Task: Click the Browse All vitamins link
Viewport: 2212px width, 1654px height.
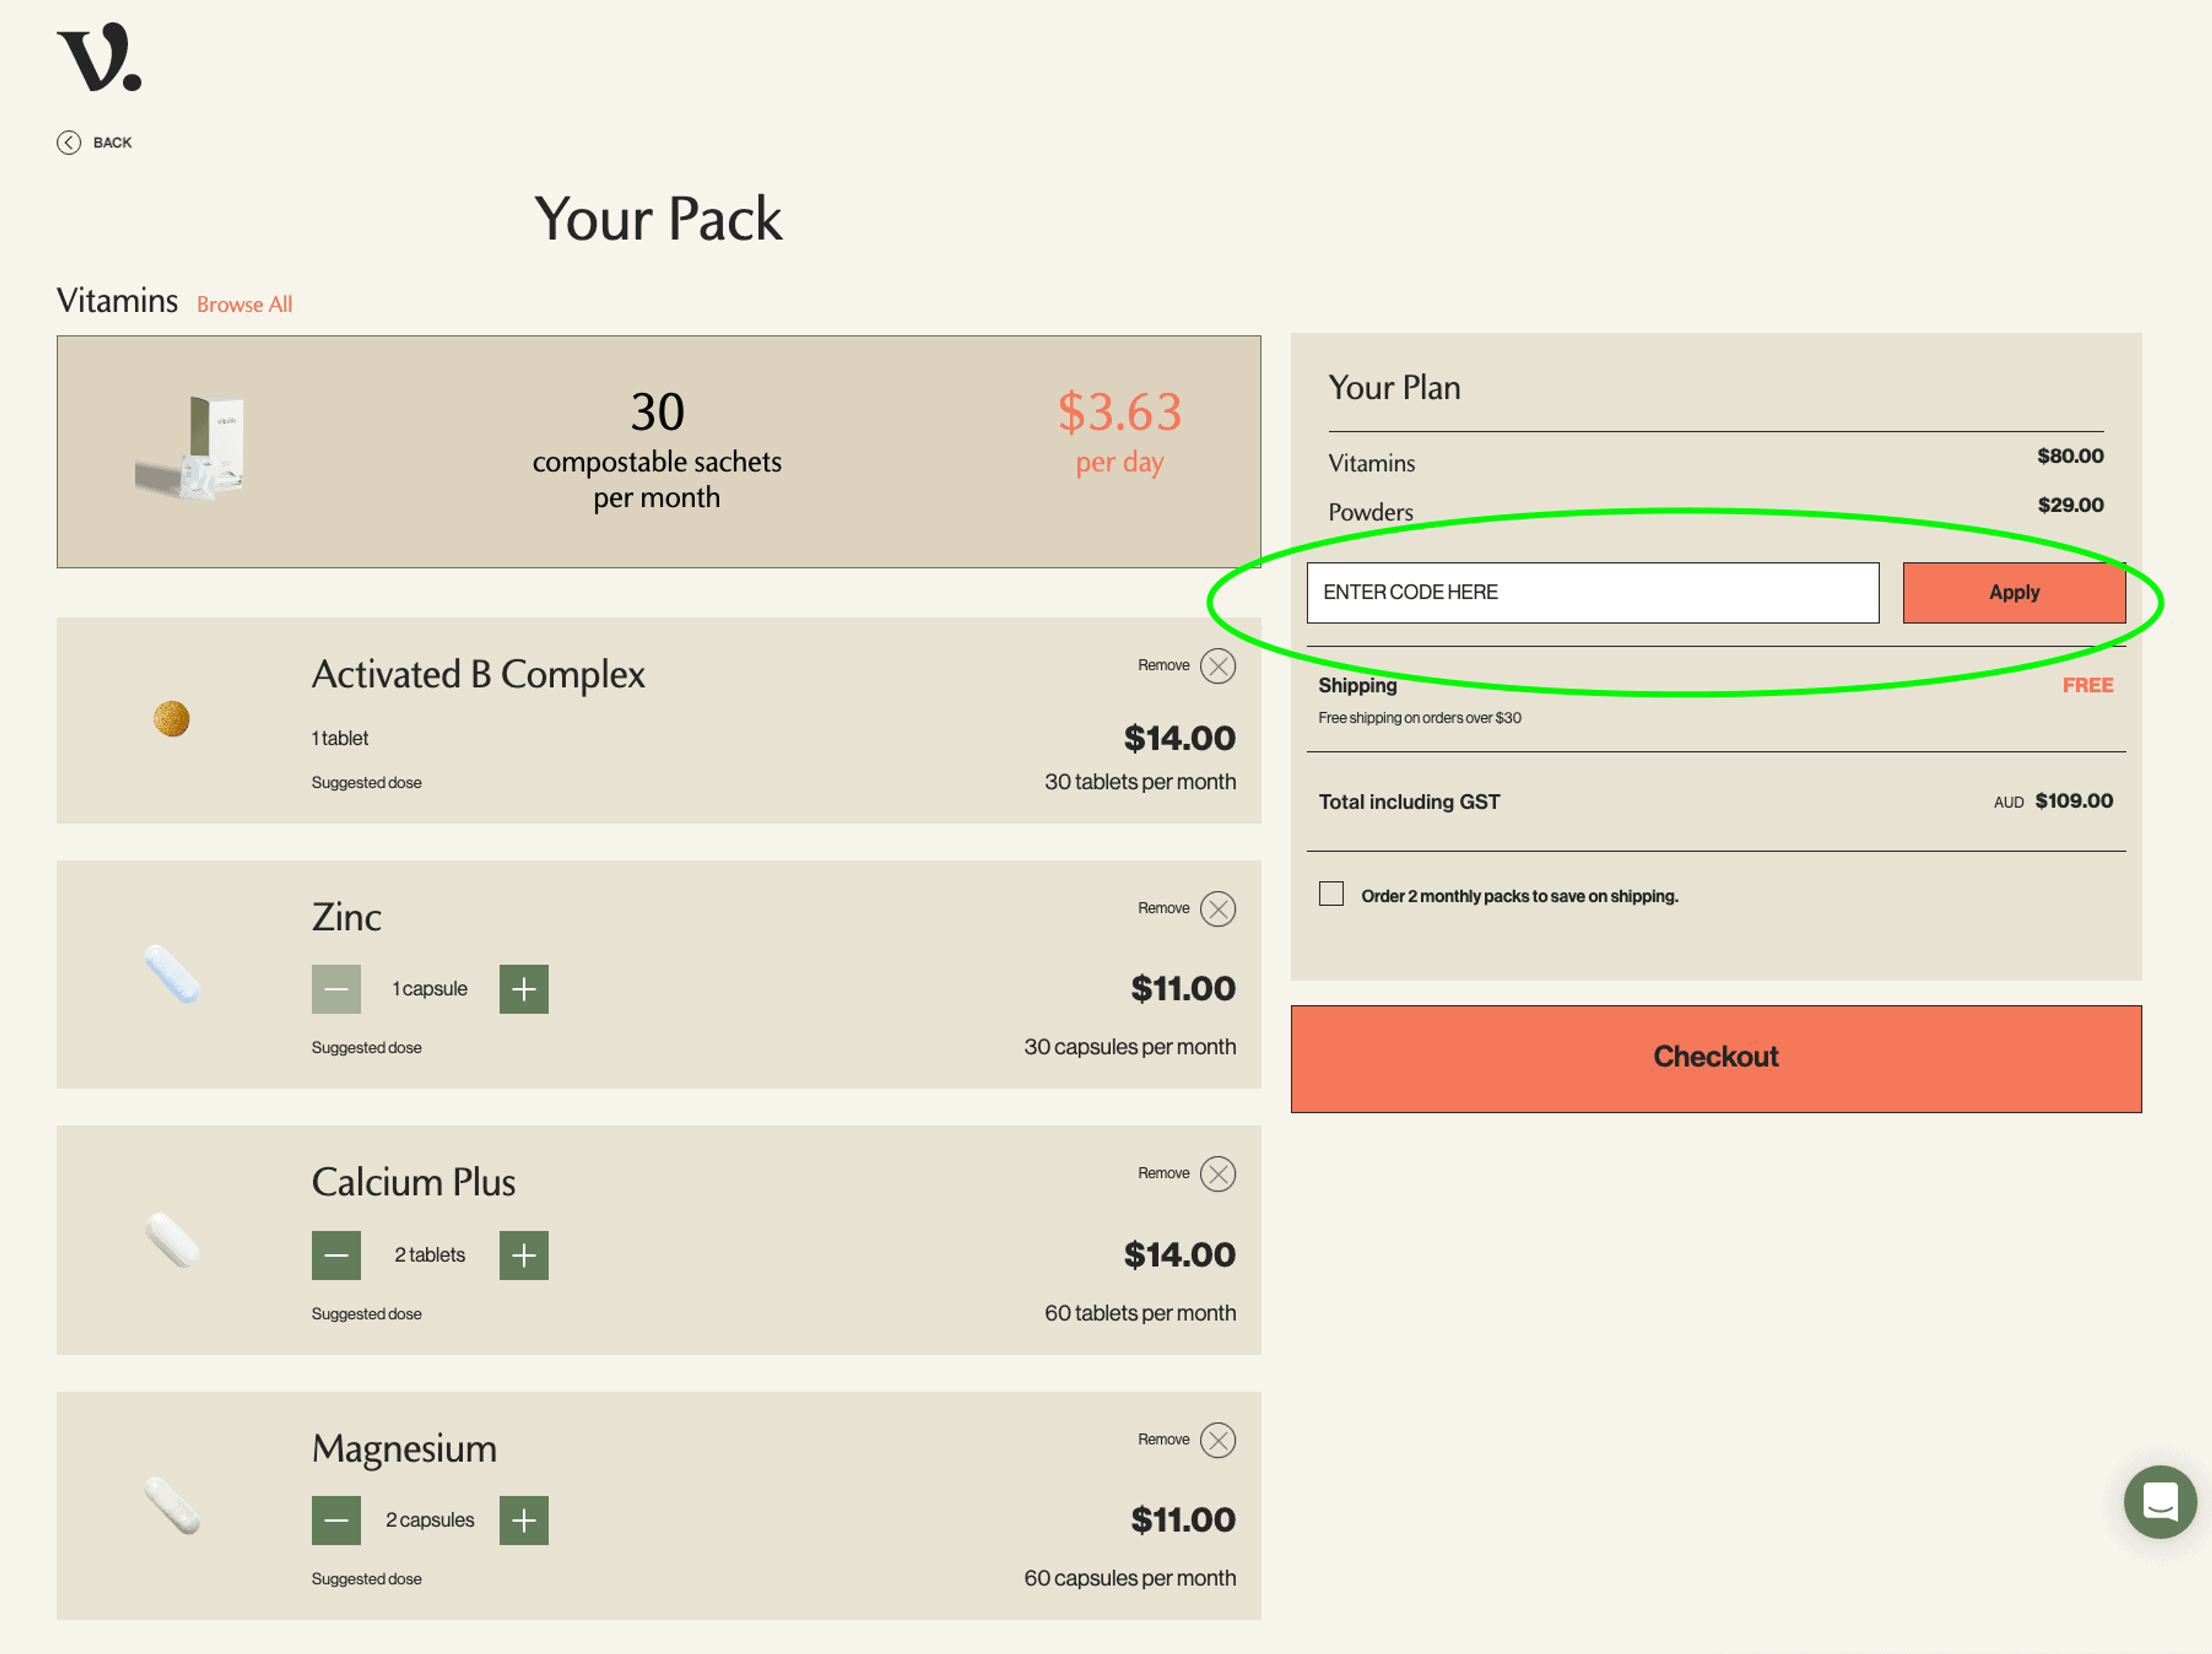Action: [x=244, y=304]
